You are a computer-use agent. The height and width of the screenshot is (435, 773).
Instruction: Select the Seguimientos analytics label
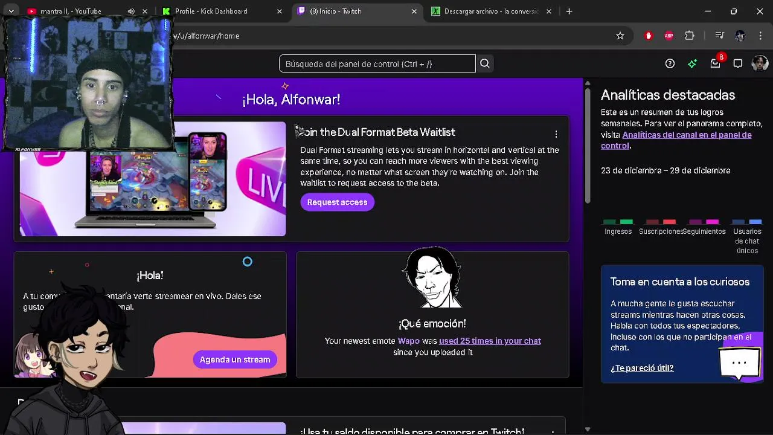click(x=704, y=231)
